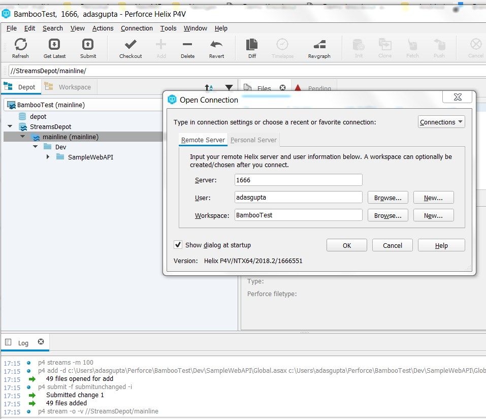The width and height of the screenshot is (486, 419).
Task: Select the depot item in tree
Action: pos(38,116)
